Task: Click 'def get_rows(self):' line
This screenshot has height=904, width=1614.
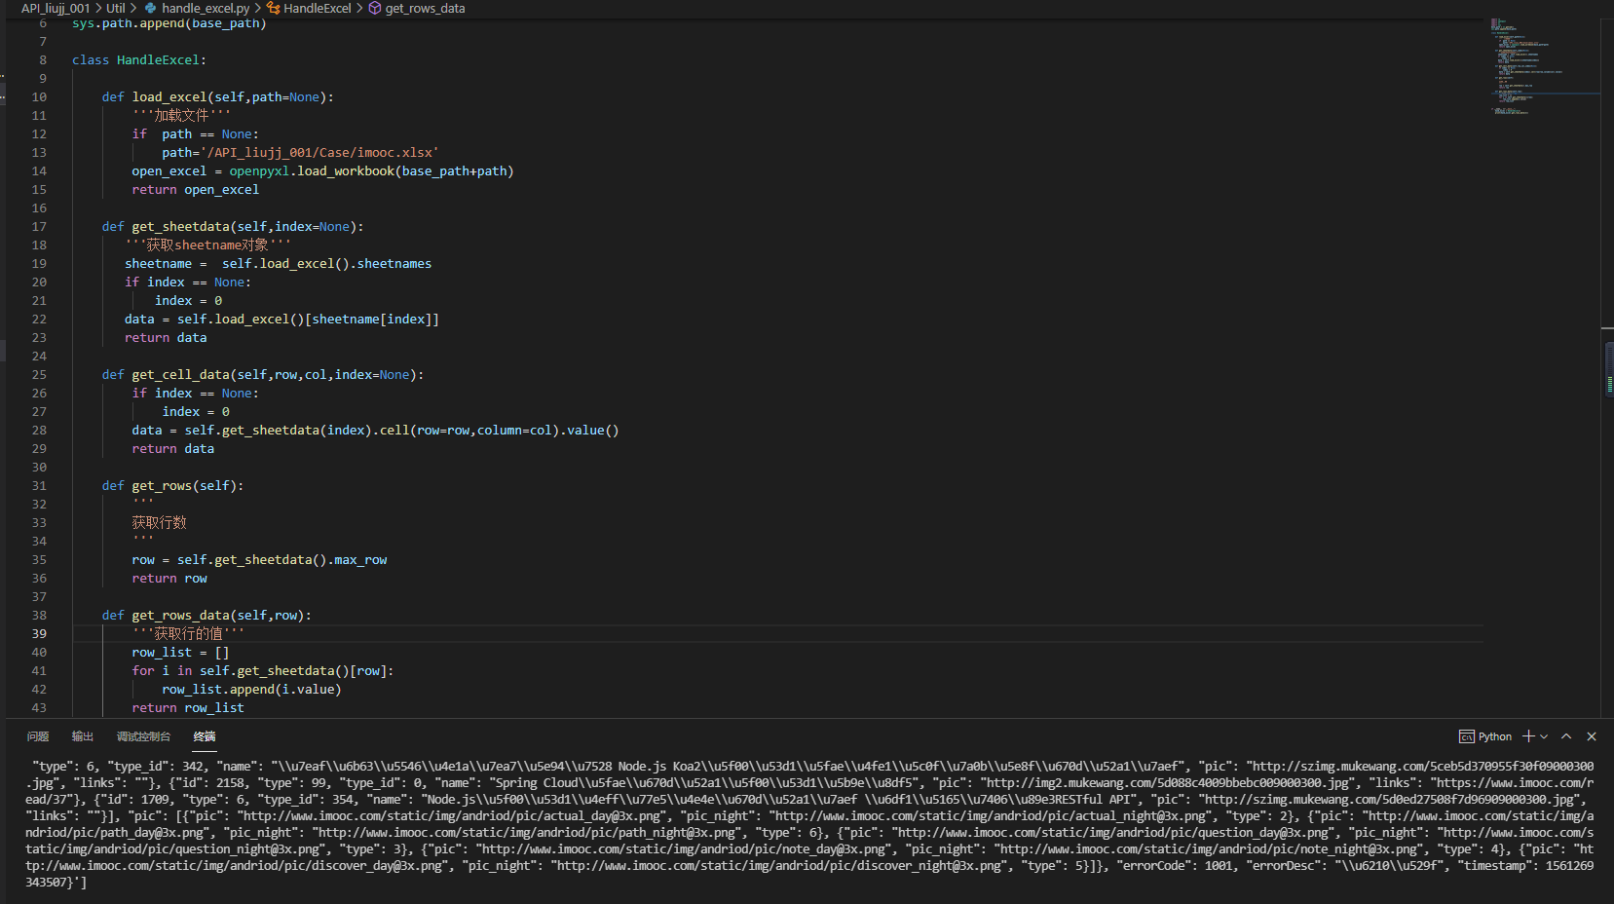Action: [173, 485]
